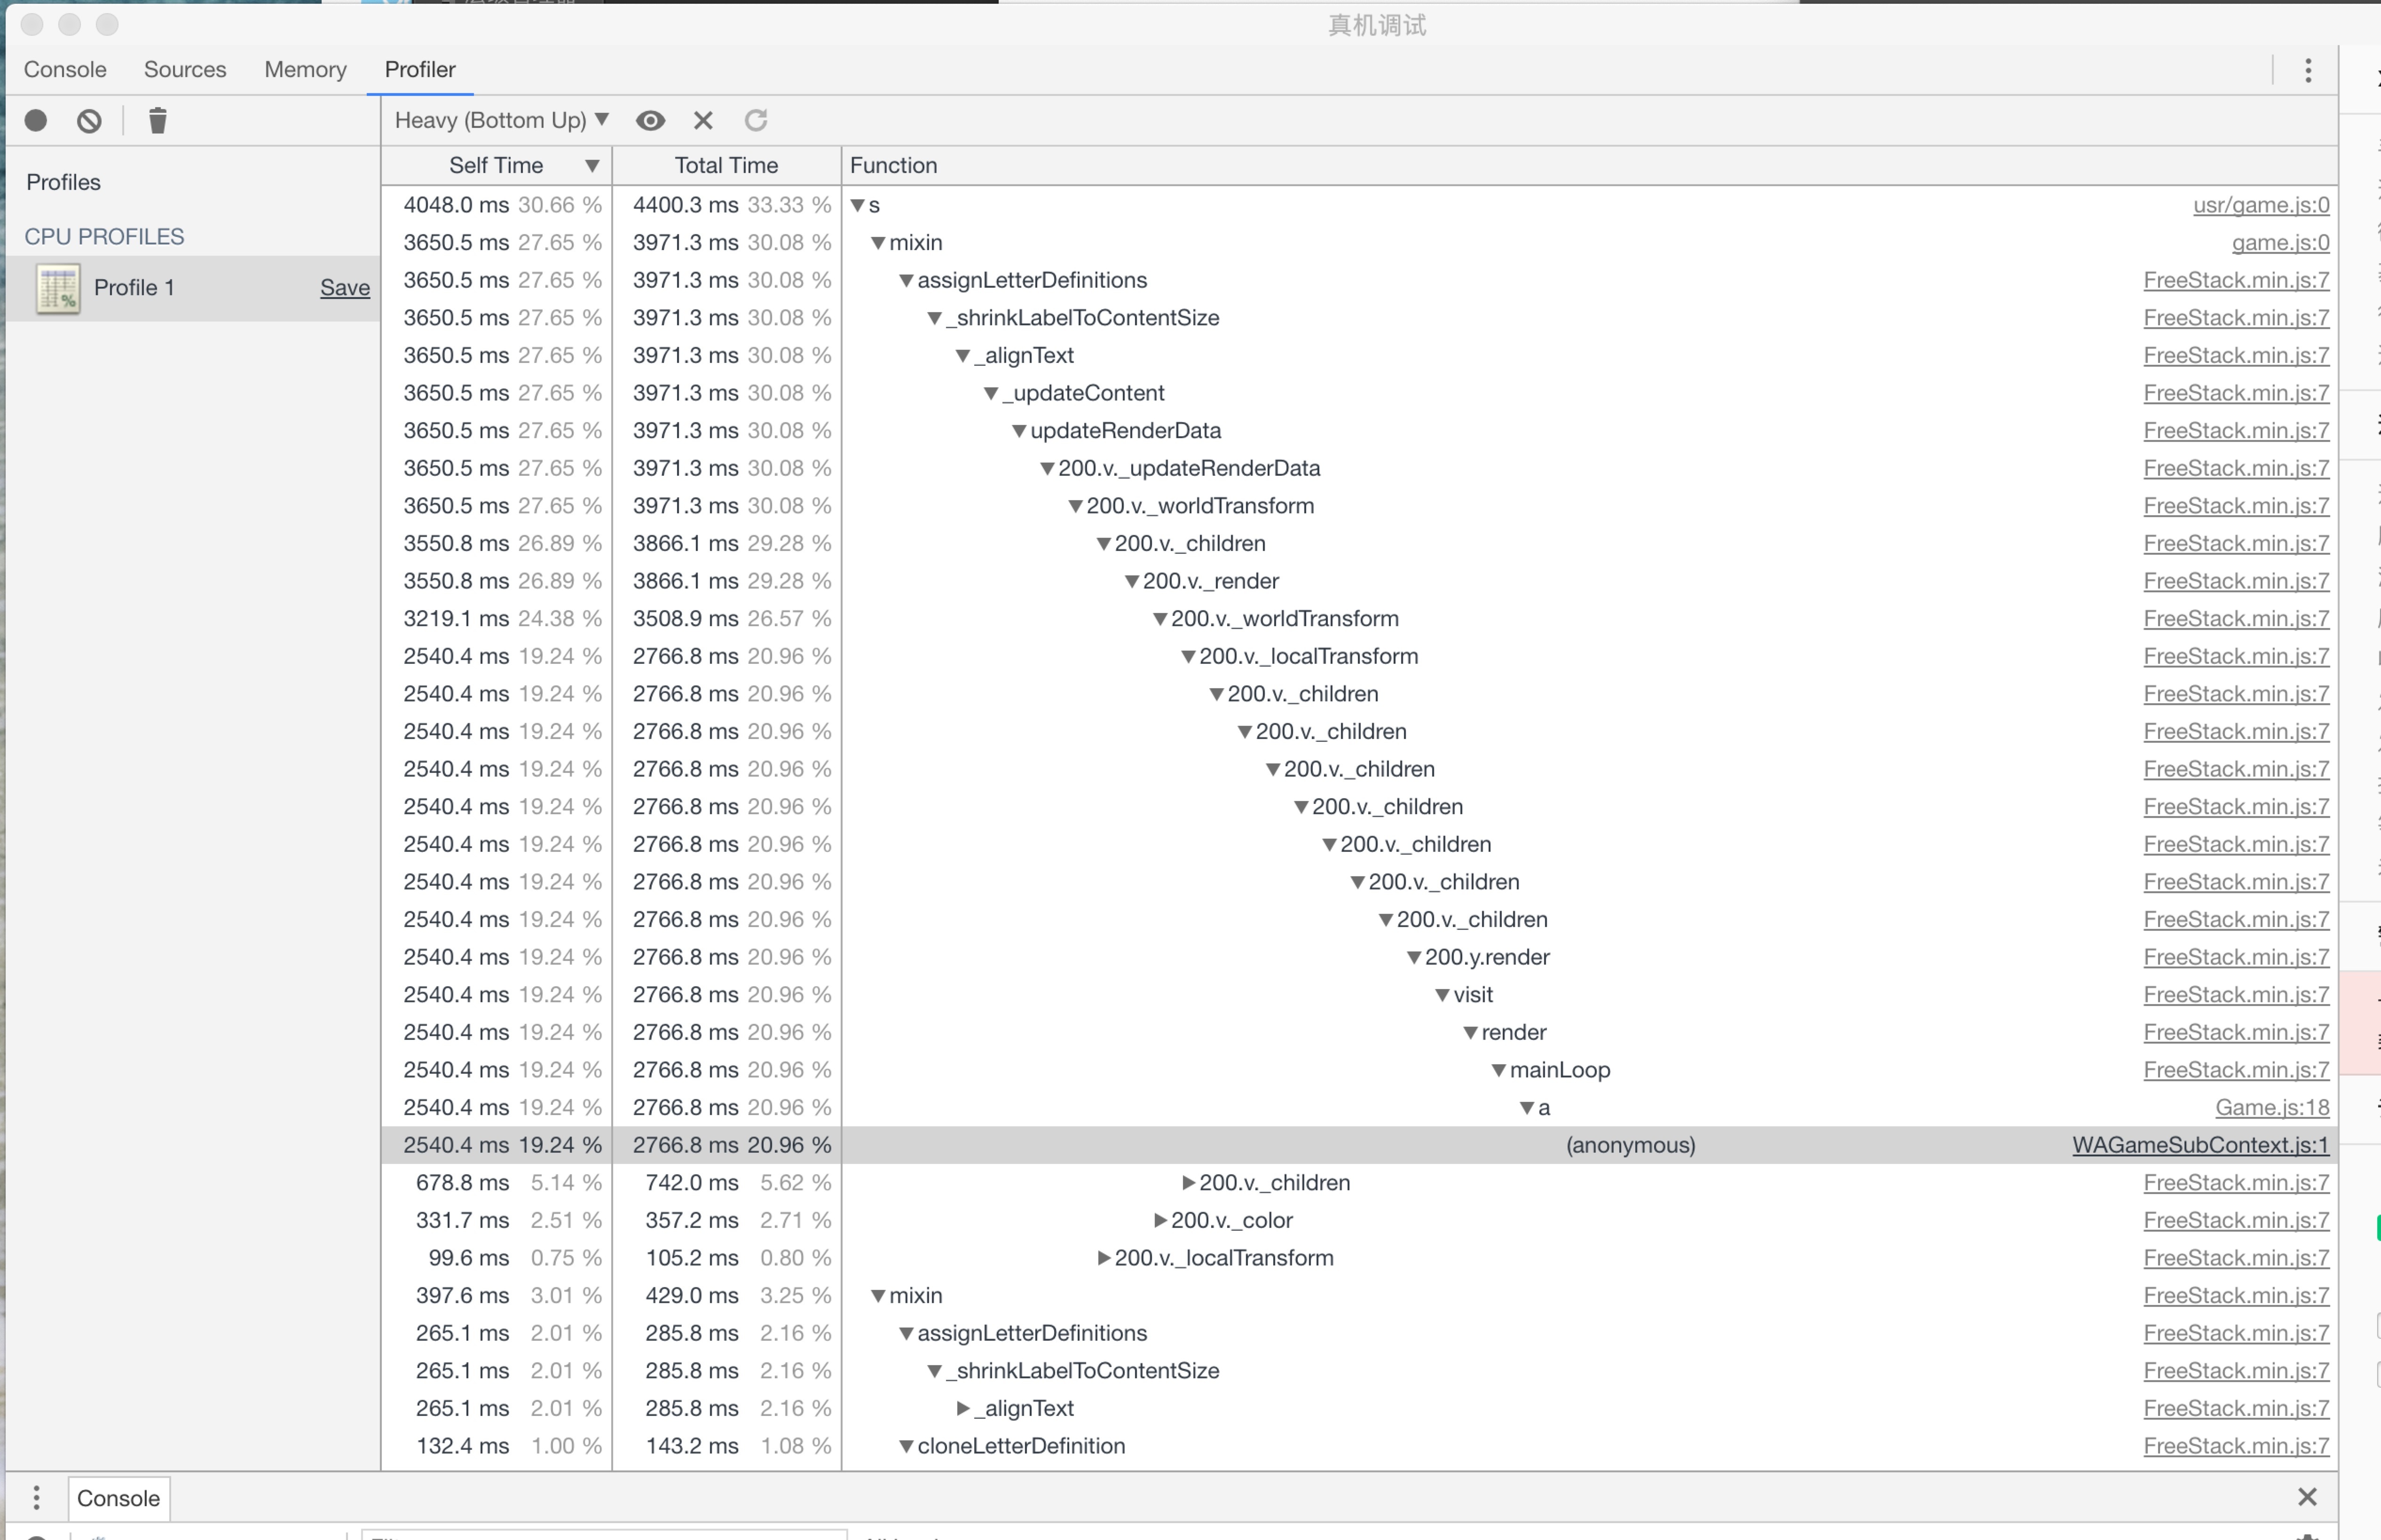
Task: Switch to the Memory tab
Action: click(x=305, y=70)
